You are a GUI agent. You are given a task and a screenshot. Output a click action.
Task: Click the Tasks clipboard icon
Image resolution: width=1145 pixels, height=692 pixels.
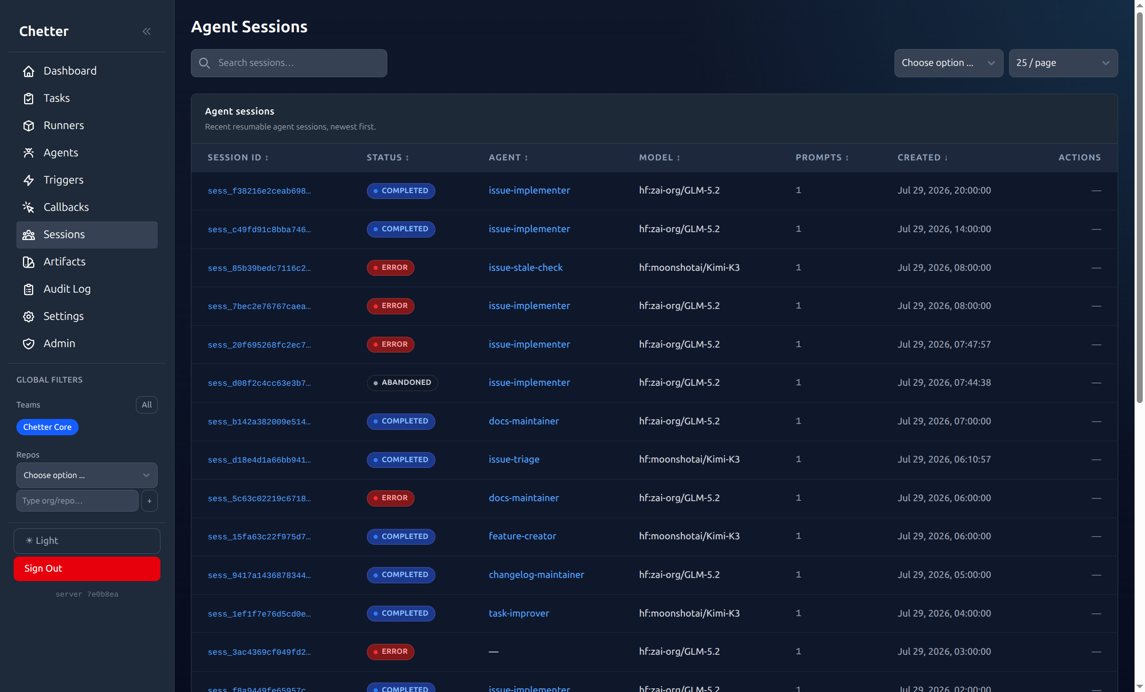pos(29,99)
